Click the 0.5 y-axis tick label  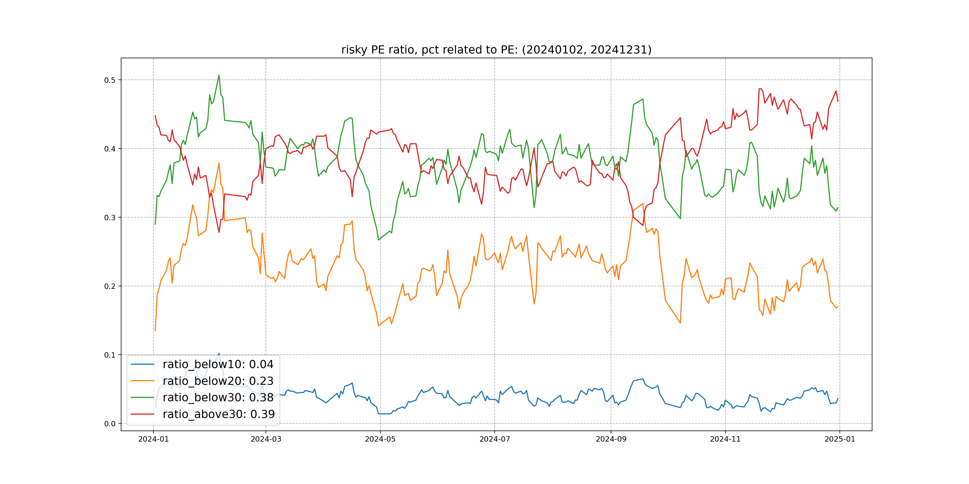pyautogui.click(x=110, y=80)
